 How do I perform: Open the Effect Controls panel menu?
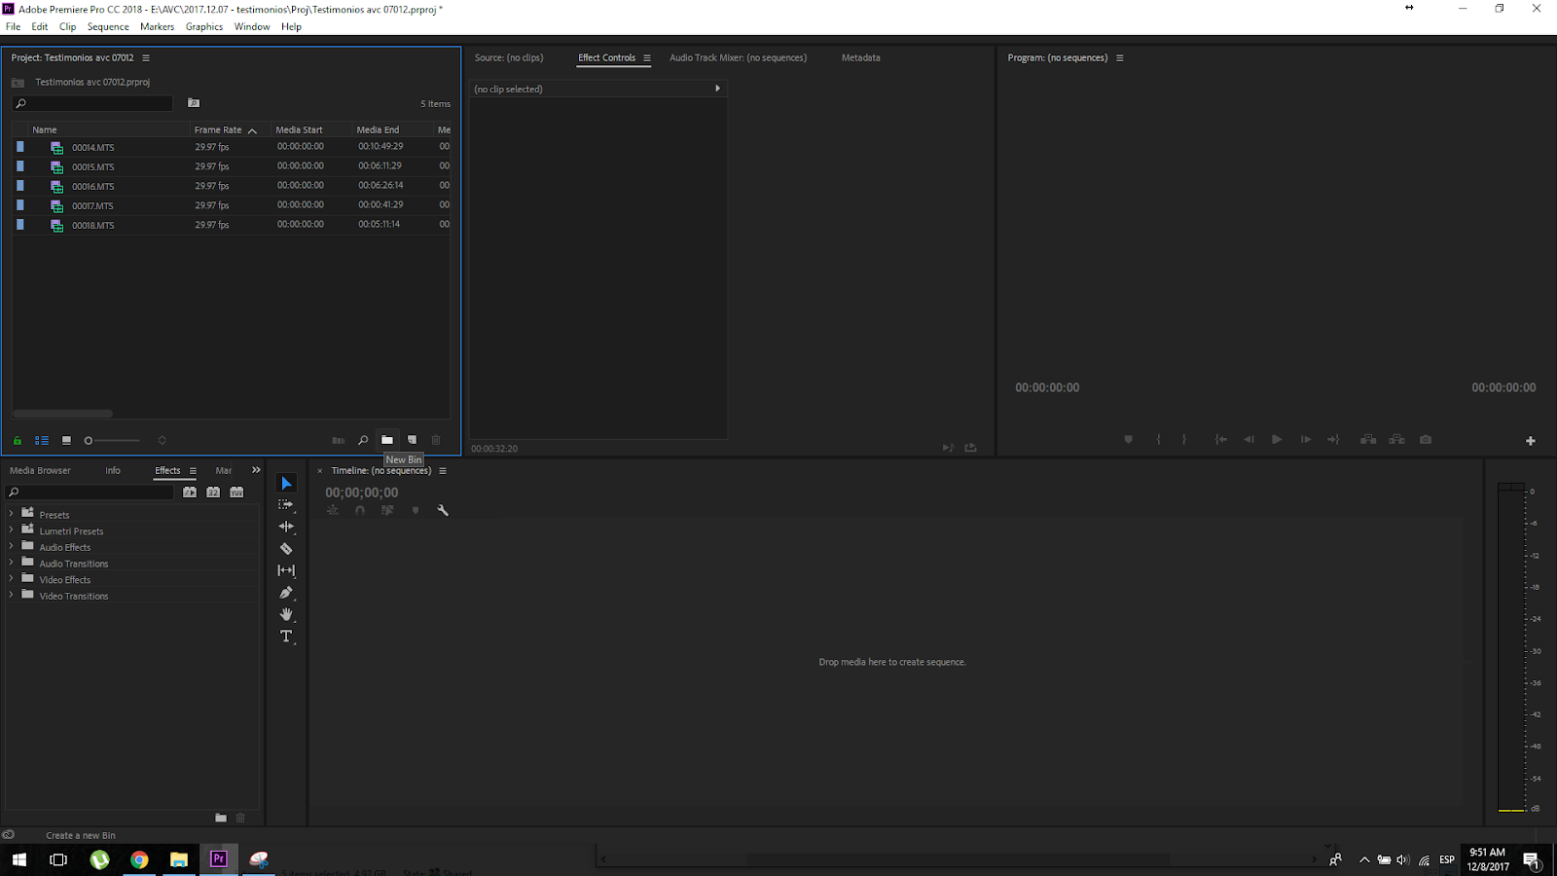[646, 58]
